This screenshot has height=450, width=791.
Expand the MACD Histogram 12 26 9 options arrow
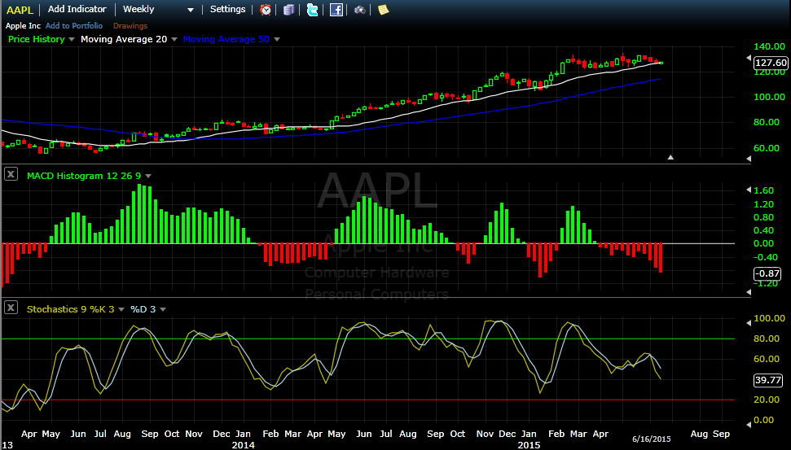[x=148, y=176]
